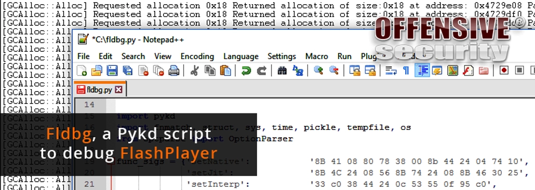Print the document using printer icon

click(x=173, y=70)
